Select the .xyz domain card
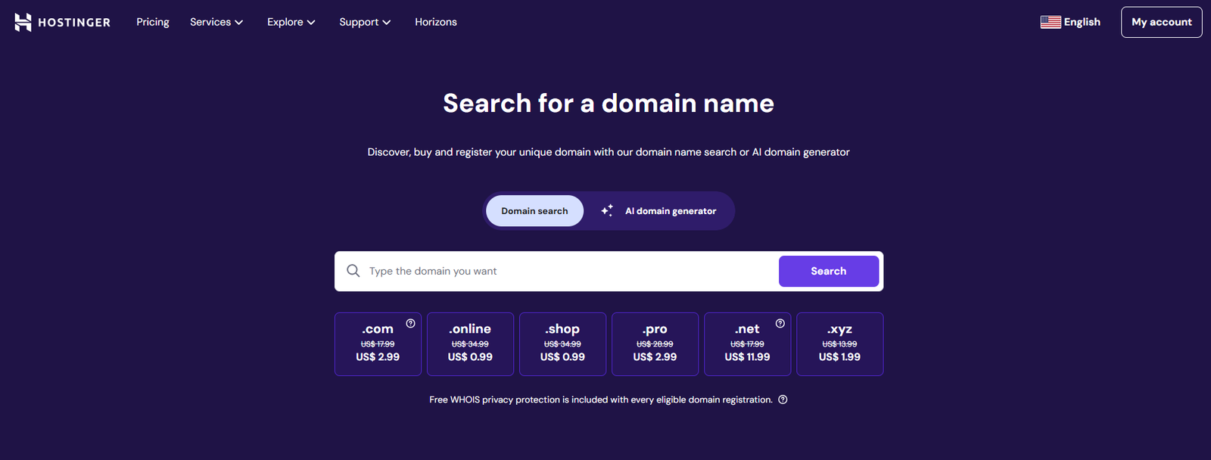1211x460 pixels. tap(839, 344)
